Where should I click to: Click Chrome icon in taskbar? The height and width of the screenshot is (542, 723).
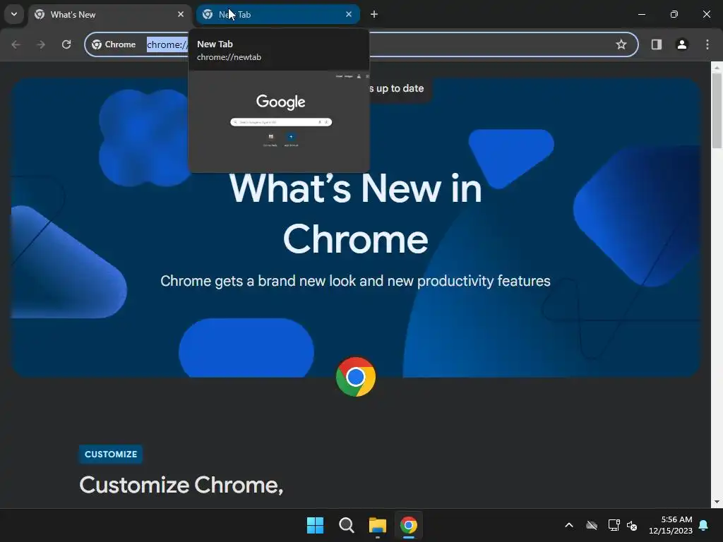coord(409,525)
